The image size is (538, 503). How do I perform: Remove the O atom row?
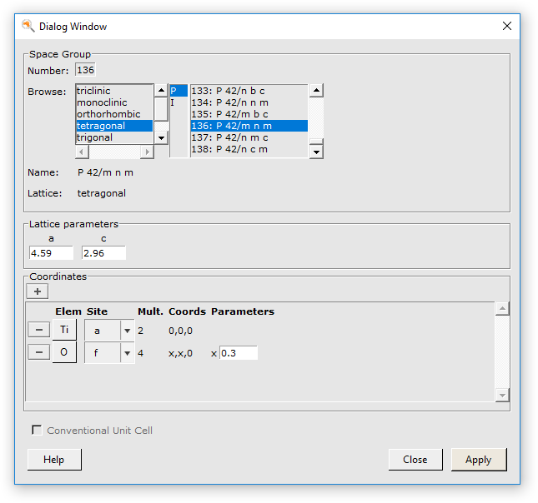[x=38, y=352]
